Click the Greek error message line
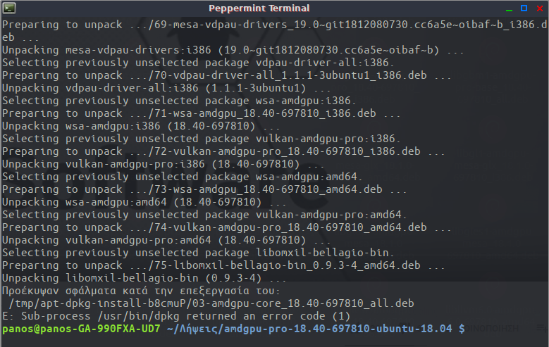Screen dimensions: 549x347 point(140,290)
